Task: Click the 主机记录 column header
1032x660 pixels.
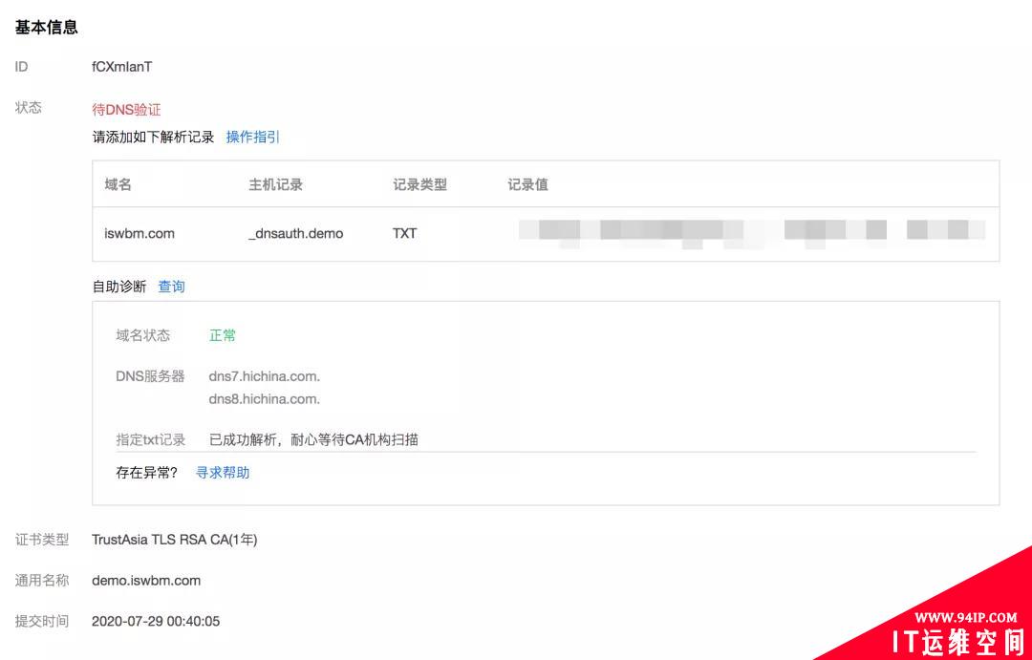Action: 275,185
